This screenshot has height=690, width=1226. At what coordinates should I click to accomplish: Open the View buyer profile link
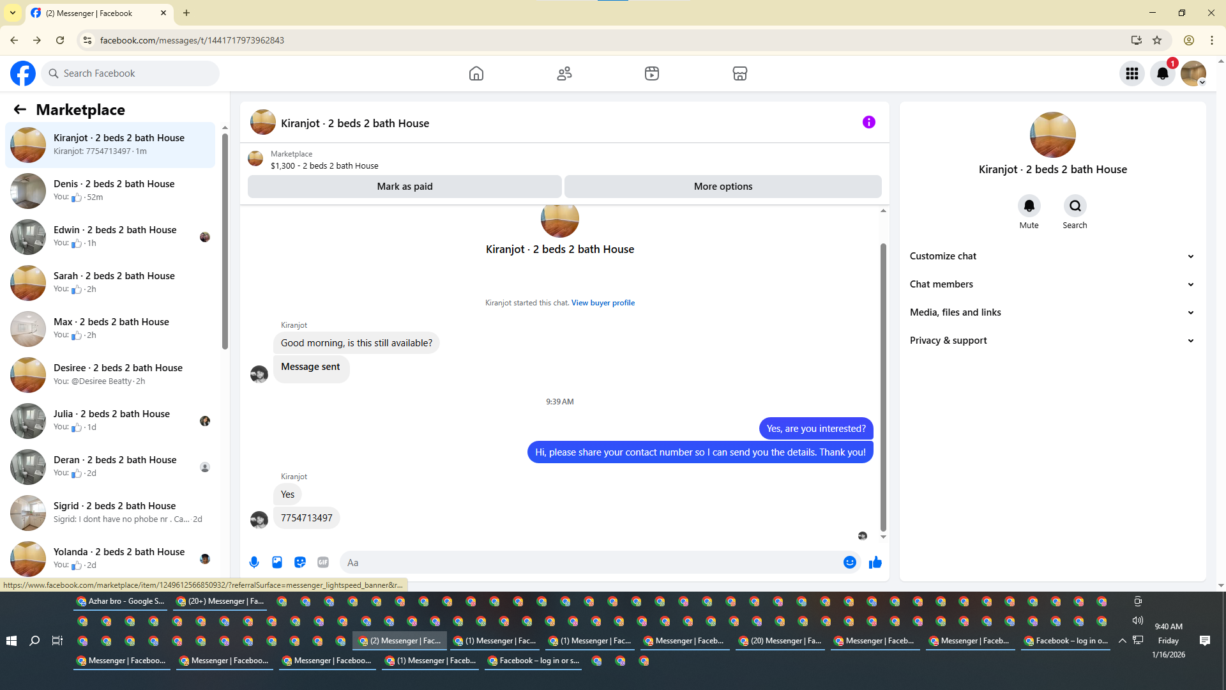pyautogui.click(x=602, y=303)
